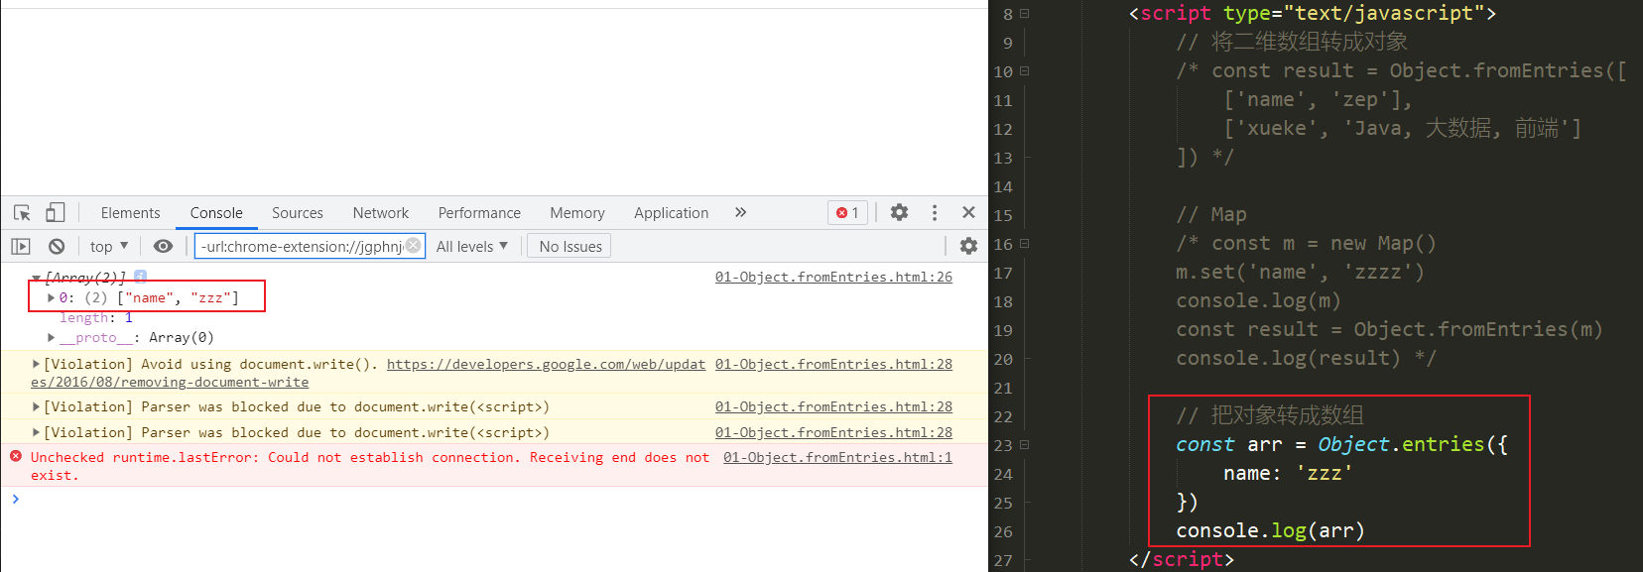Expand first Parser was blocked violation
This screenshot has width=1643, height=572.
pos(36,406)
